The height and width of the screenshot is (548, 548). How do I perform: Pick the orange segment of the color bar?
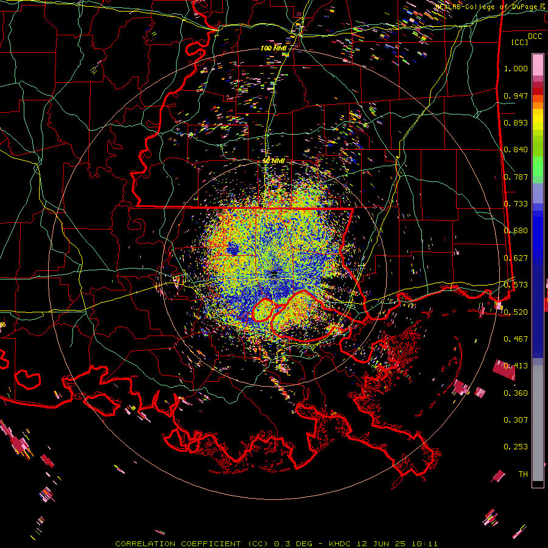click(538, 105)
